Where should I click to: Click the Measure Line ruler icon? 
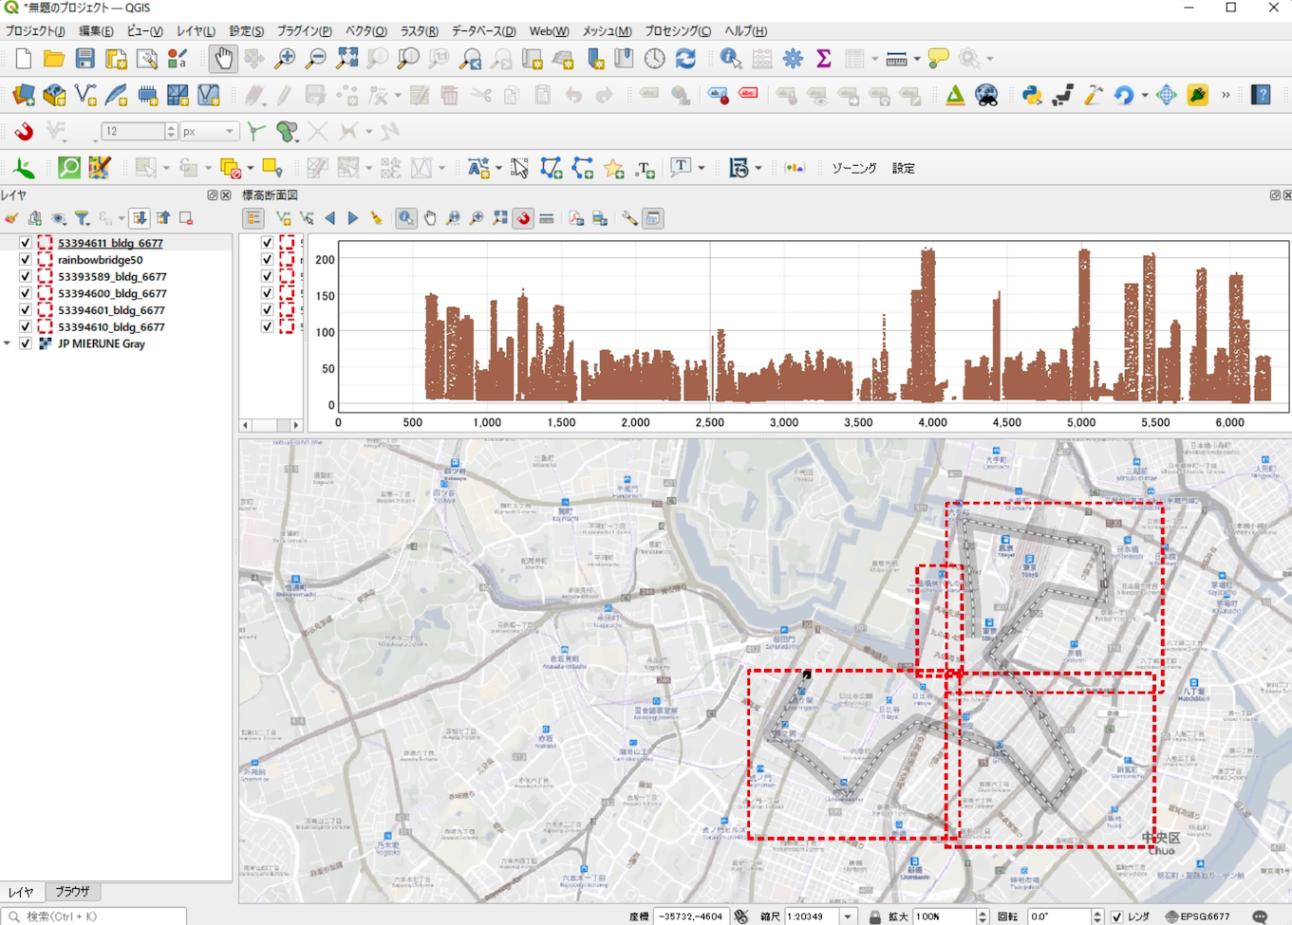896,59
